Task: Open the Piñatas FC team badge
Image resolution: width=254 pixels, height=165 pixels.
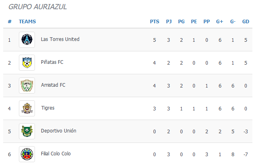Action: click(x=27, y=63)
